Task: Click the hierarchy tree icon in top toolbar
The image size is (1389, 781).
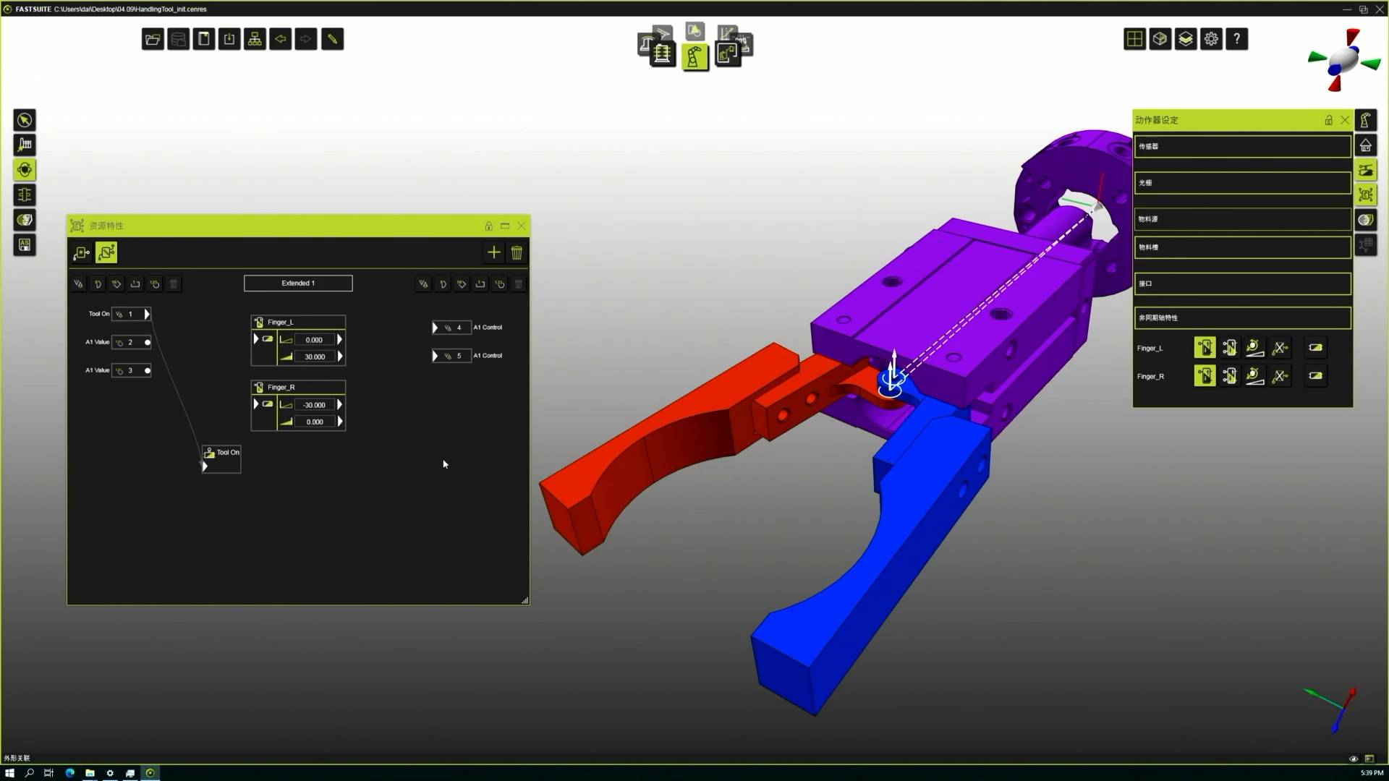Action: (x=255, y=39)
